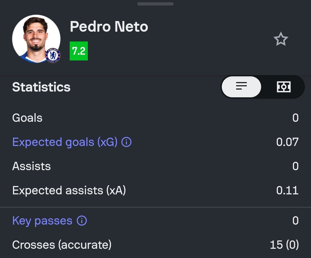311x258 pixels.
Task: Select the Crosses (accurate) row
Action: (x=155, y=245)
